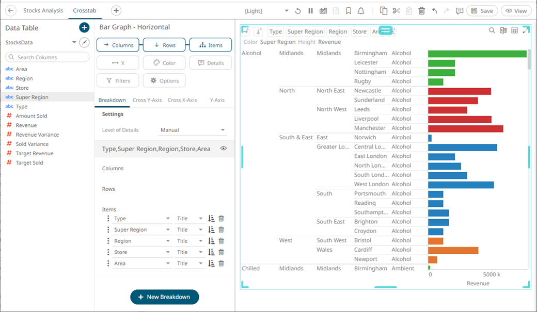Undo the last change with the undo arrow
The width and height of the screenshot is (537, 312).
pyautogui.click(x=435, y=10)
